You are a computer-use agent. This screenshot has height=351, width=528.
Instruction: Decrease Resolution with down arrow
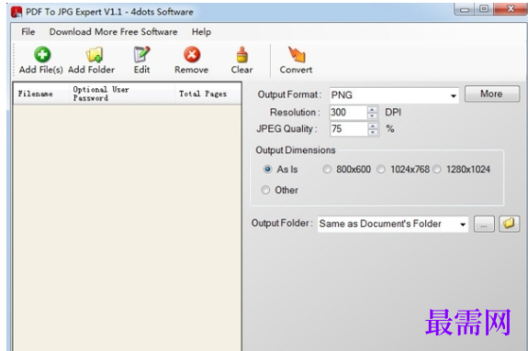click(372, 116)
